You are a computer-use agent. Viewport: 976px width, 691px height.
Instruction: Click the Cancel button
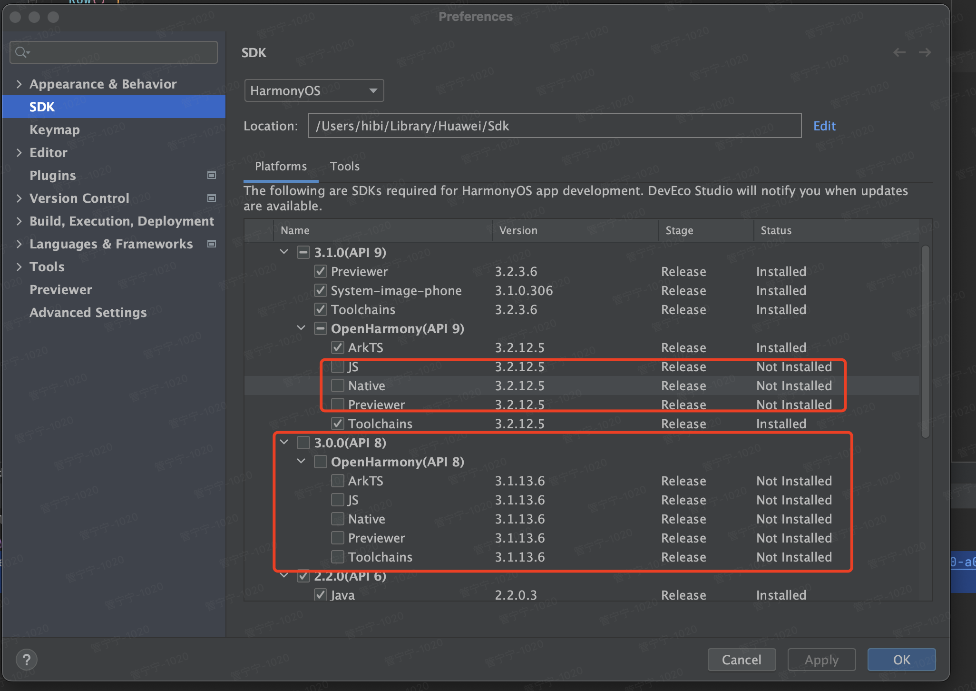[x=742, y=660]
